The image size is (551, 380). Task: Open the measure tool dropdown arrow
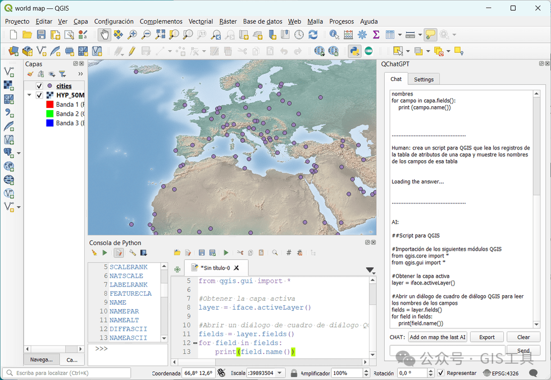pos(420,35)
